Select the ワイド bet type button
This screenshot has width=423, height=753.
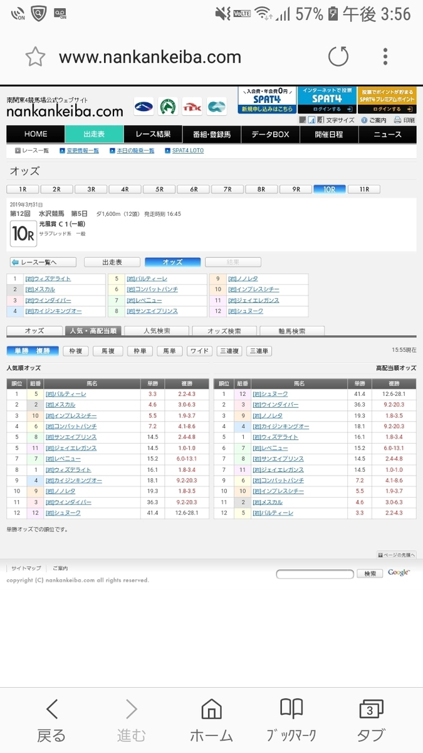[x=199, y=351]
